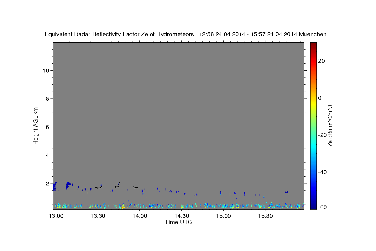Click the 14:00 time tick label

139,216
